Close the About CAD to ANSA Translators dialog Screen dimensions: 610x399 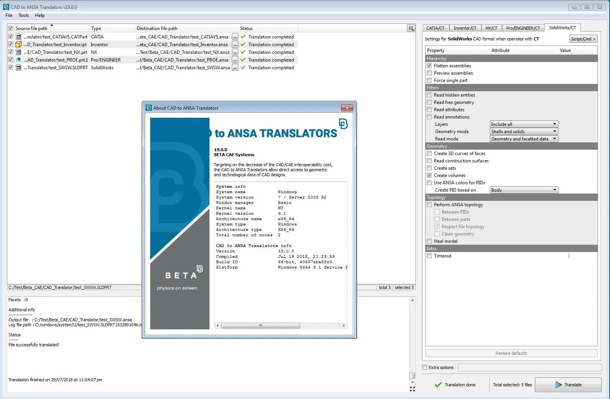tap(347, 108)
